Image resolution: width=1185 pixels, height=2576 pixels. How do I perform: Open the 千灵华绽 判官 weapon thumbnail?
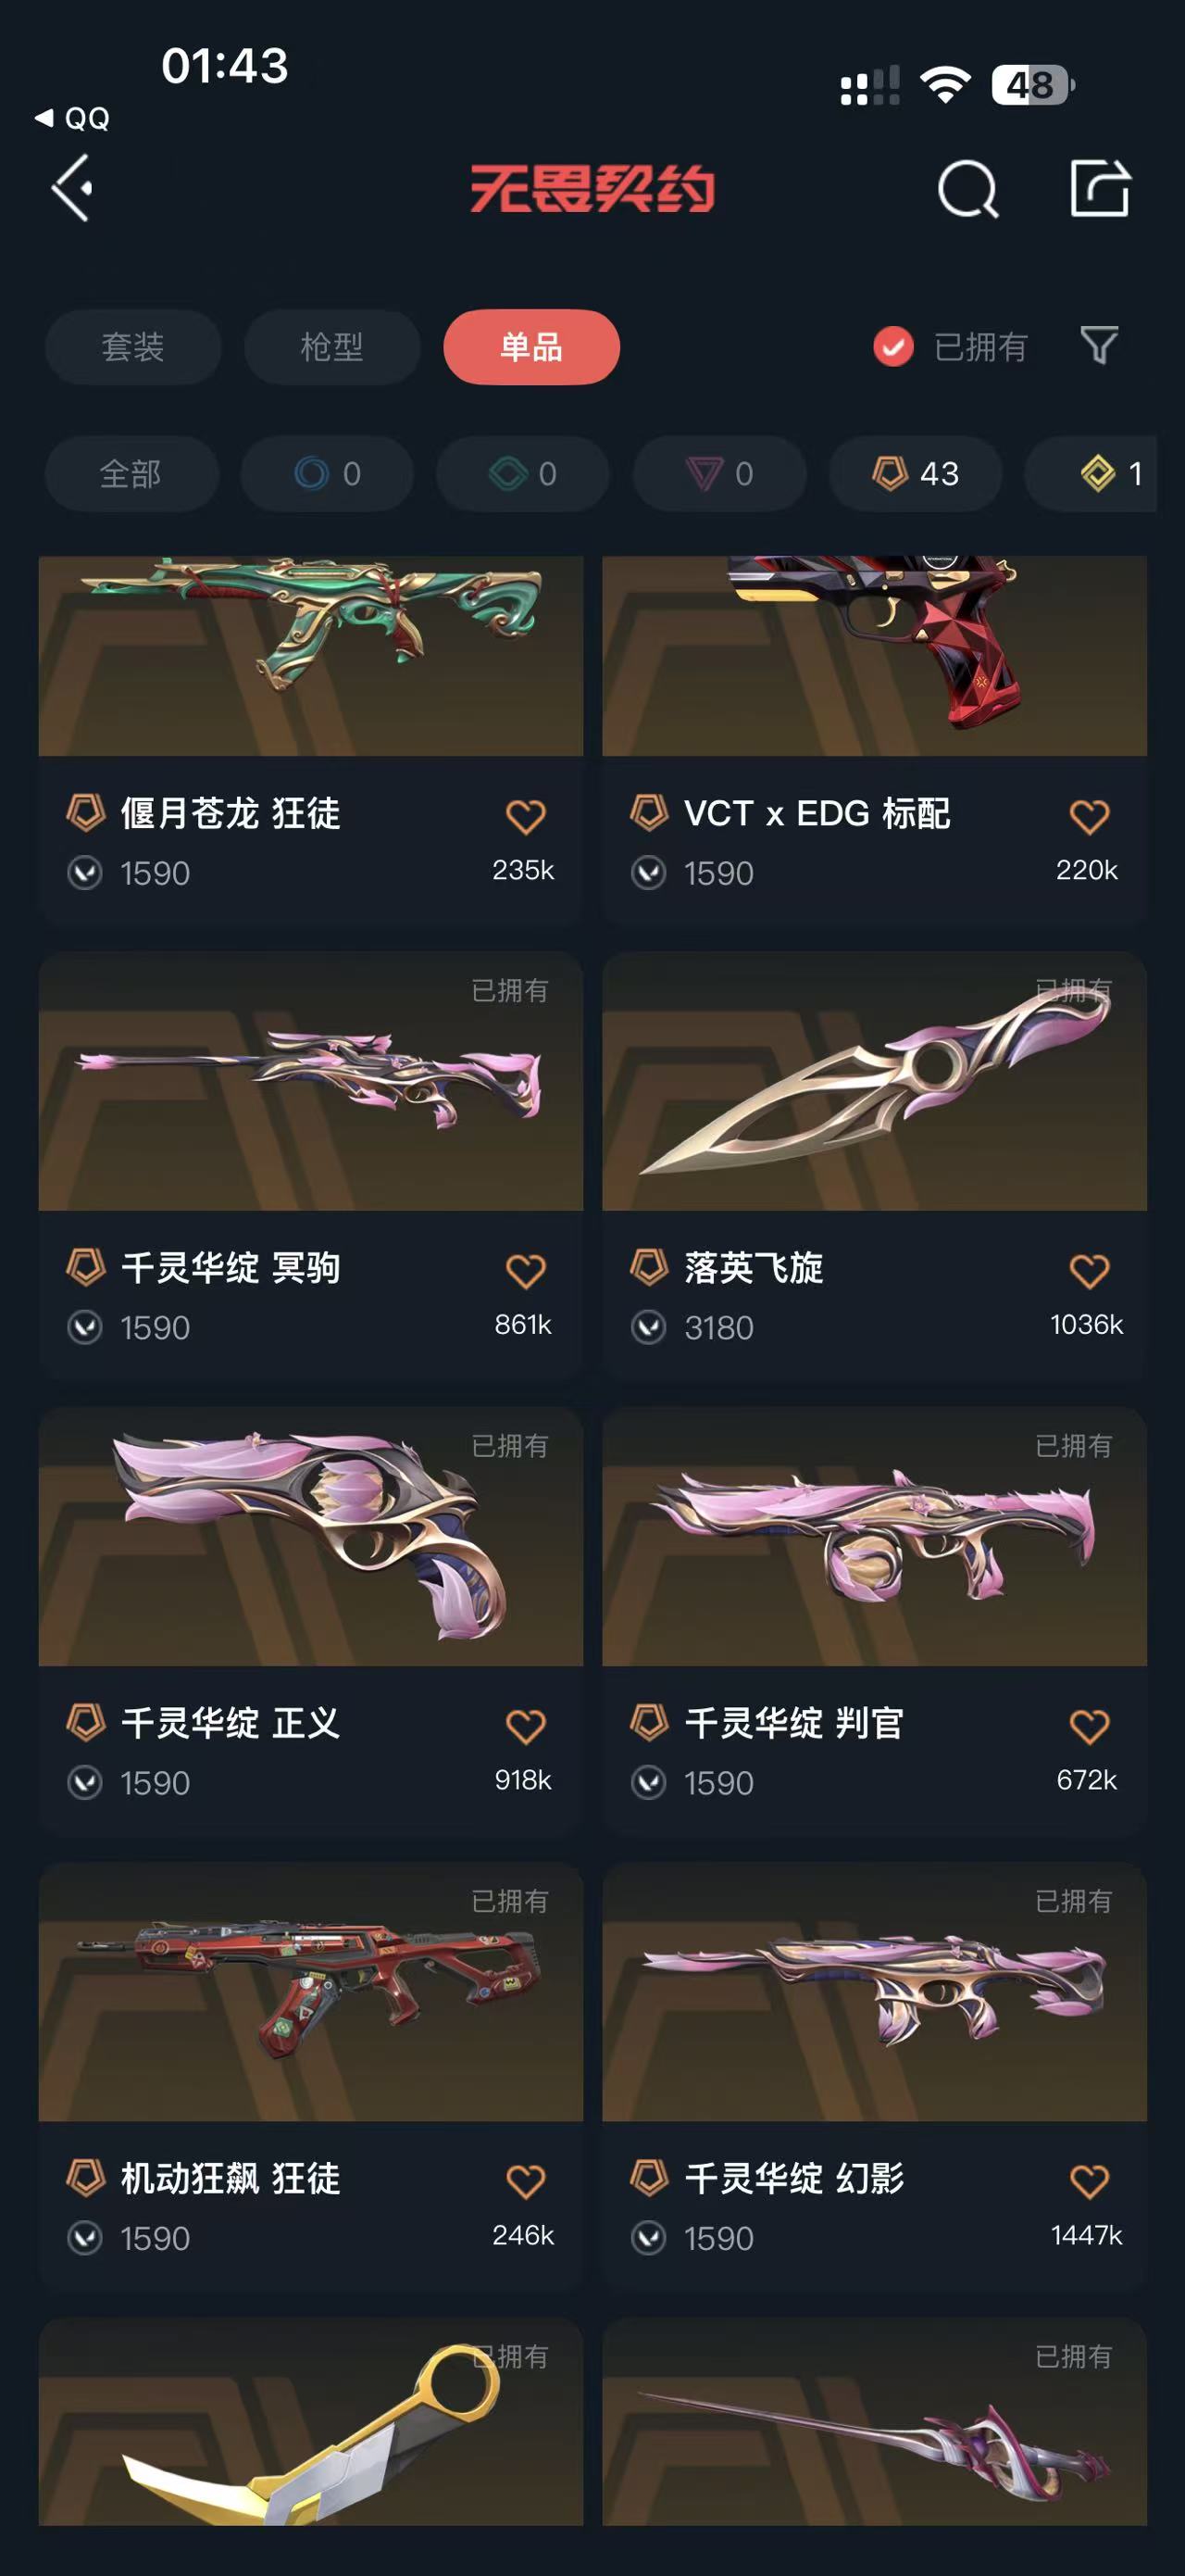874,1536
